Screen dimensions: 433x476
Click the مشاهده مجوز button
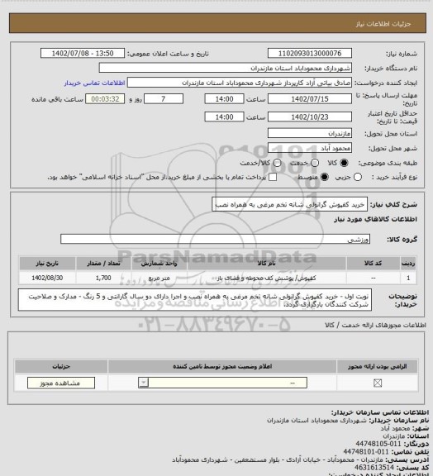(60, 383)
